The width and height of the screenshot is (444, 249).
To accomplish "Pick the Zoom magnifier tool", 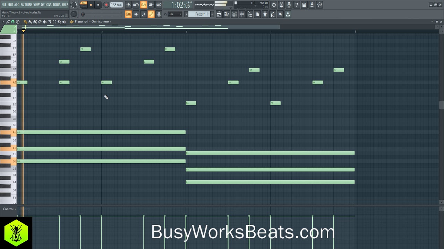I will 59,22.
